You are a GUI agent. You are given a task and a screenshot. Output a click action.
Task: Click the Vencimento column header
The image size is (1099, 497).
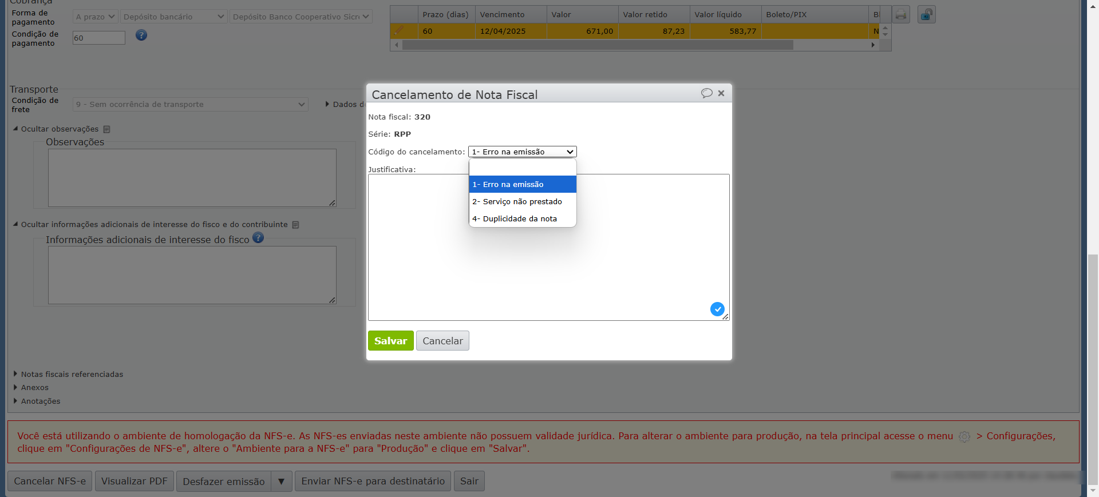pyautogui.click(x=511, y=15)
